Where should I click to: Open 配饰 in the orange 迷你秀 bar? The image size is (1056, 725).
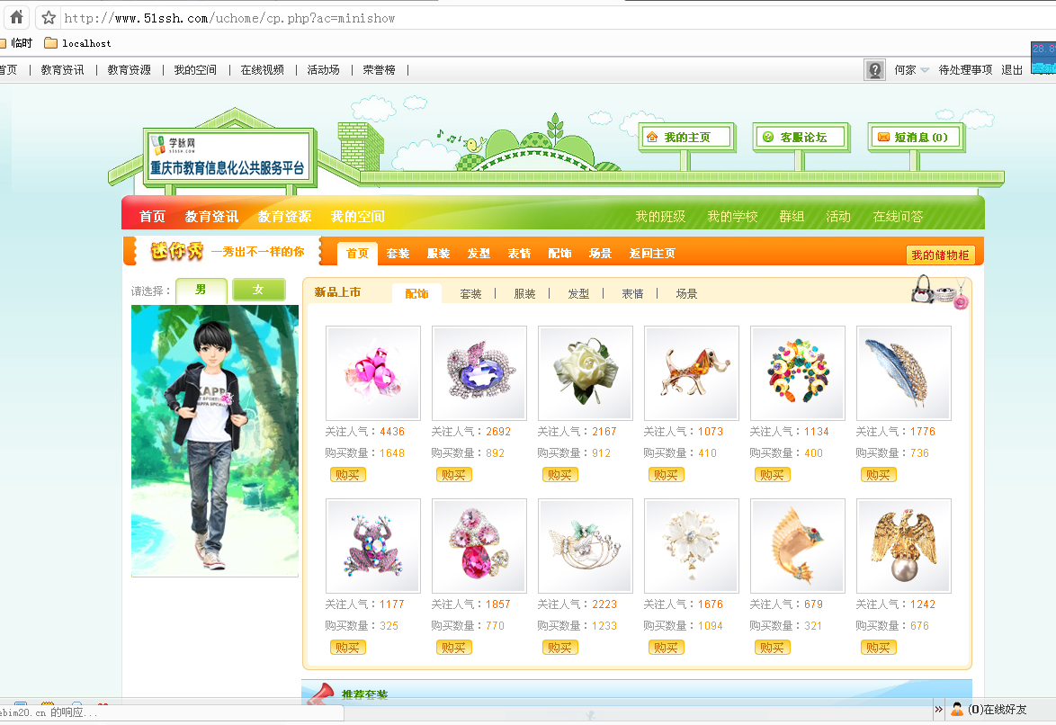pyautogui.click(x=559, y=254)
